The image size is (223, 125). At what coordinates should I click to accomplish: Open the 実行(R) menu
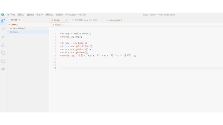pos(59,14)
